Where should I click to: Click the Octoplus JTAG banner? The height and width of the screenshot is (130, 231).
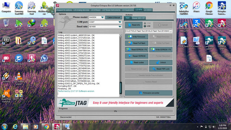tap(115, 103)
